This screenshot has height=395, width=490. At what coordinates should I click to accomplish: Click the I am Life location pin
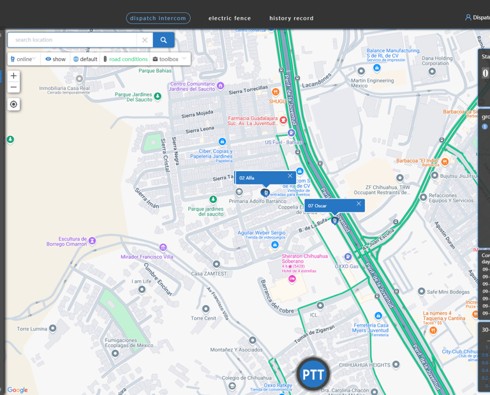click(142, 289)
